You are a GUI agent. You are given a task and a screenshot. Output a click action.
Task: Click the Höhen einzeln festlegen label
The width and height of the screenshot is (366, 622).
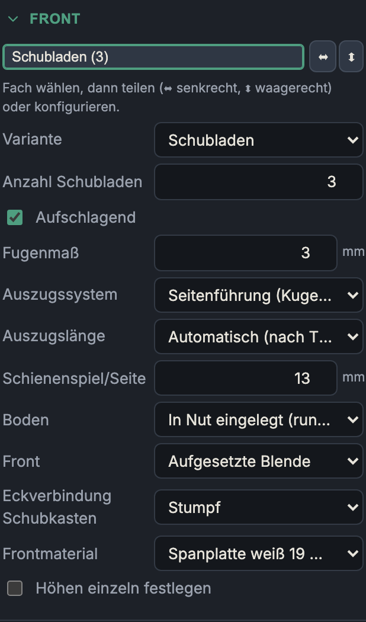pos(123,588)
